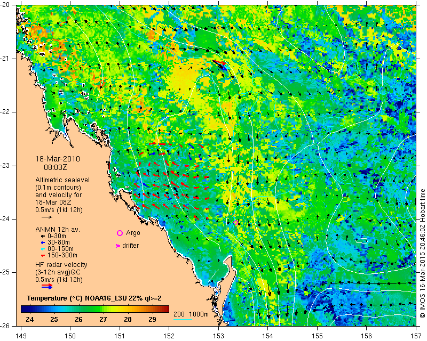Click the blue 30-80m ANMN arrow symbol
The width and height of the screenshot is (427, 341).
tap(43, 242)
